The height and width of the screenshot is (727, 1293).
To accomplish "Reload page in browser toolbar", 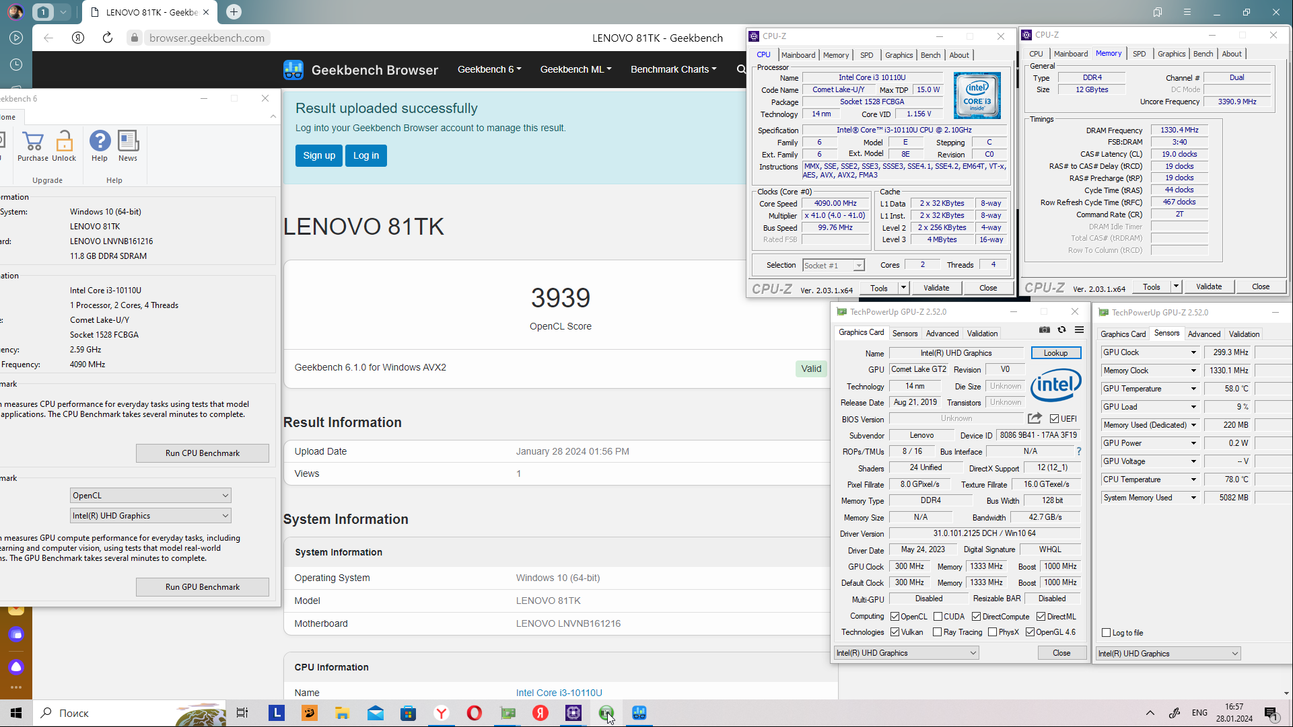I will (x=107, y=38).
